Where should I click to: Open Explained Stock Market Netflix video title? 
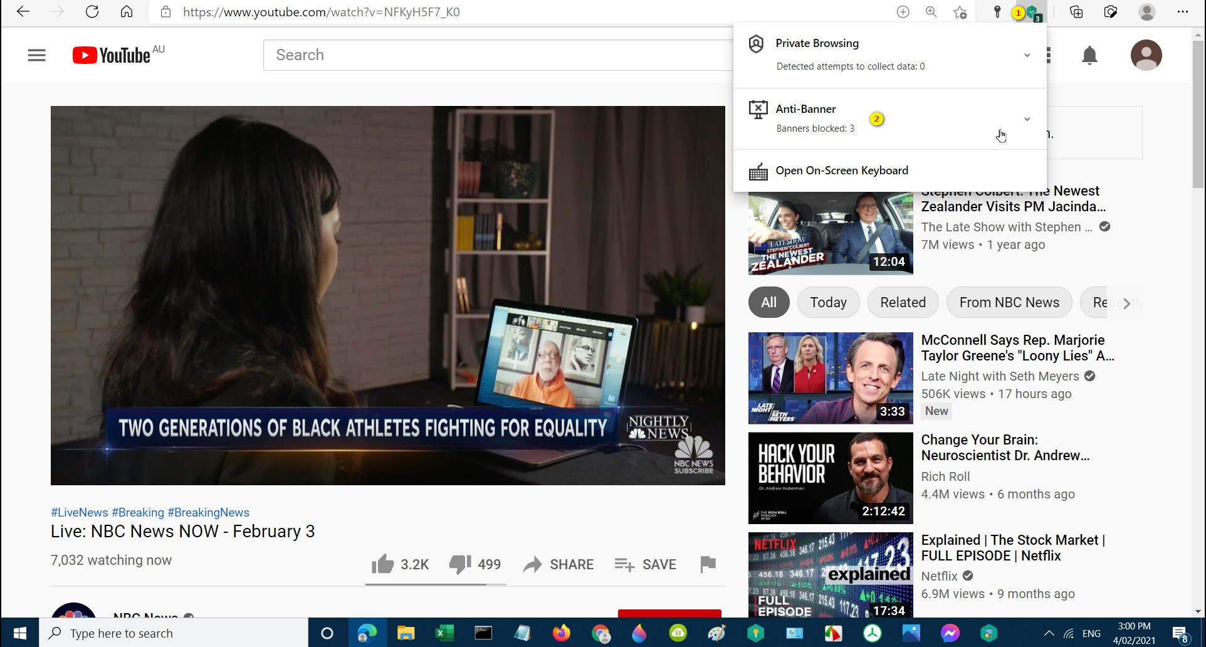(1013, 548)
